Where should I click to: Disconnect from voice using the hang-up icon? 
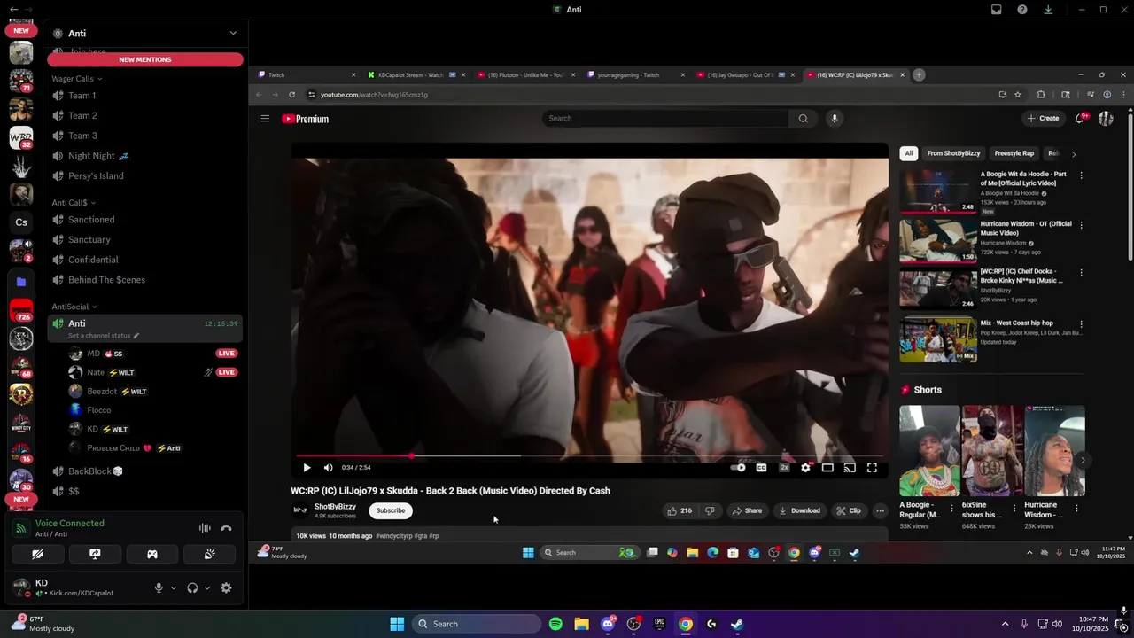coord(226,528)
